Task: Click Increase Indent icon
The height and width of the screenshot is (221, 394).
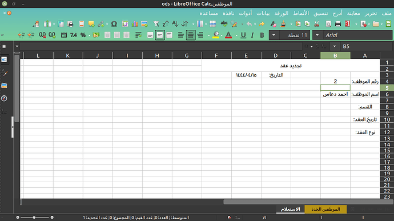Action: point(31,35)
